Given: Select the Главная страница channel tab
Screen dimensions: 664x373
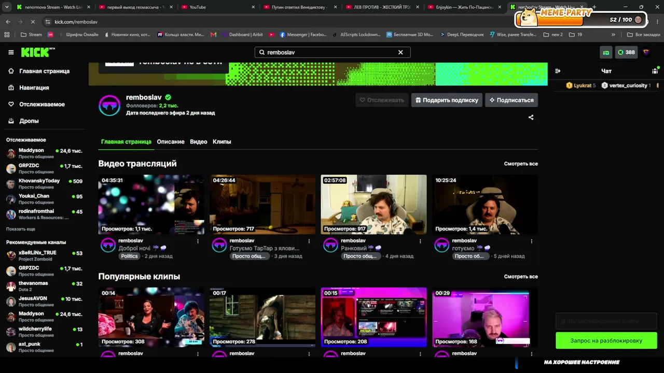Looking at the screenshot, I should coord(126,142).
